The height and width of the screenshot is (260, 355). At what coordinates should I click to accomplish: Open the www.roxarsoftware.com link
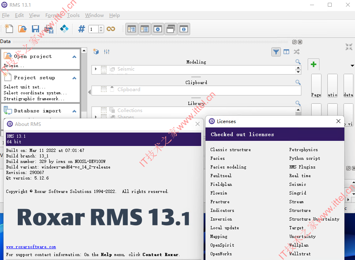click(x=31, y=247)
